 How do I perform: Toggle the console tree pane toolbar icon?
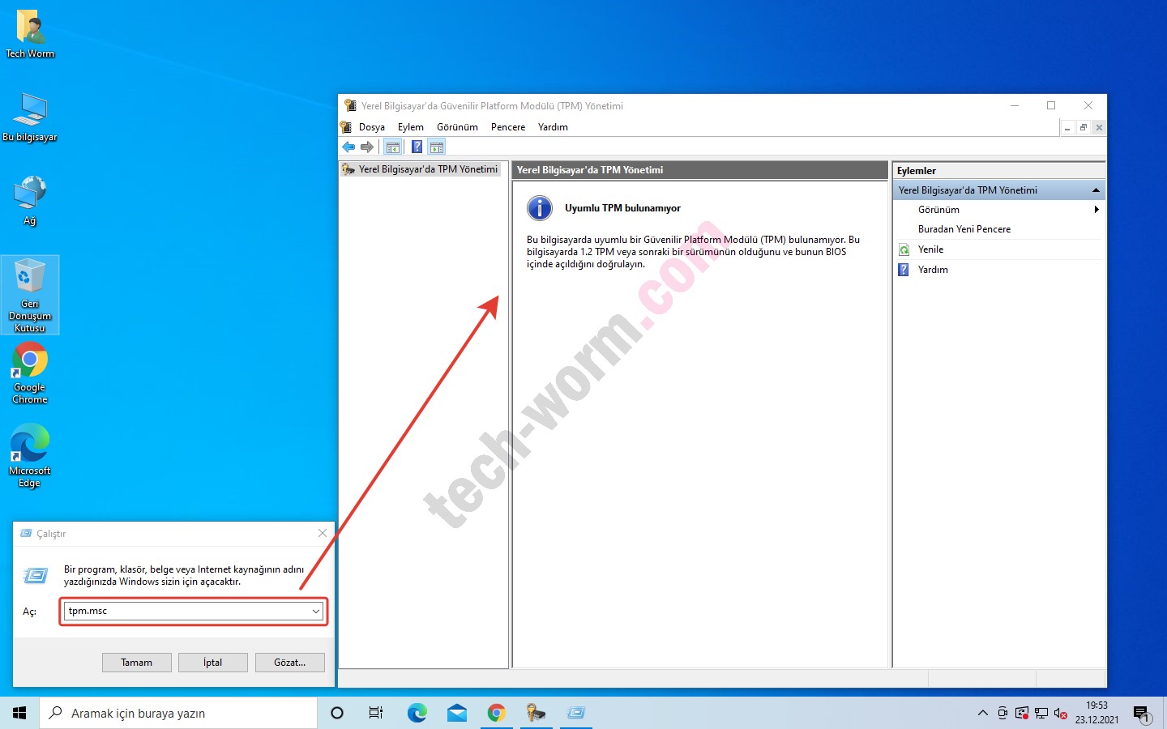click(393, 147)
